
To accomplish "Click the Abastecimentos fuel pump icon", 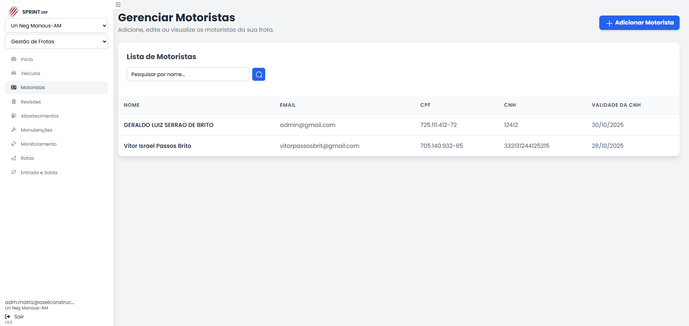I will [14, 116].
